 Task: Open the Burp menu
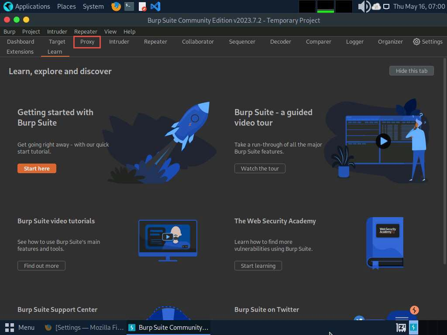point(9,31)
